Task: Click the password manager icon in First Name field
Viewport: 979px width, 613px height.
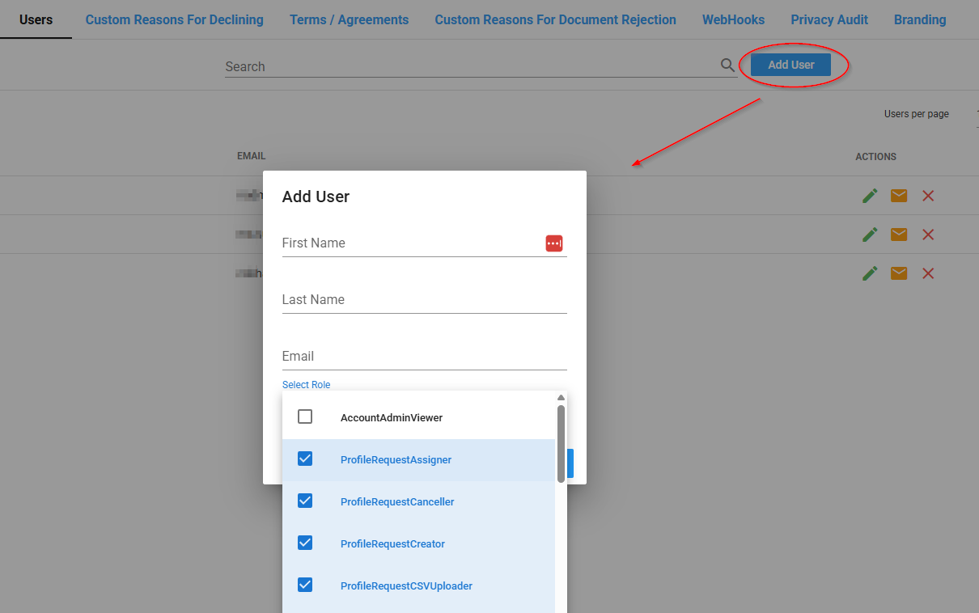Action: coord(554,243)
